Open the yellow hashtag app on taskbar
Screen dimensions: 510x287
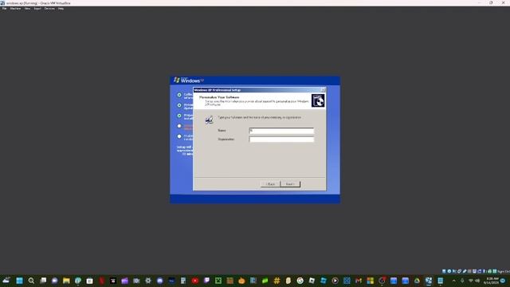click(x=277, y=281)
